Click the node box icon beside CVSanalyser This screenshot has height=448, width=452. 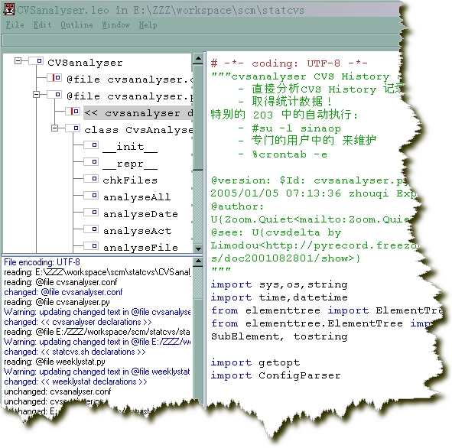(36, 61)
